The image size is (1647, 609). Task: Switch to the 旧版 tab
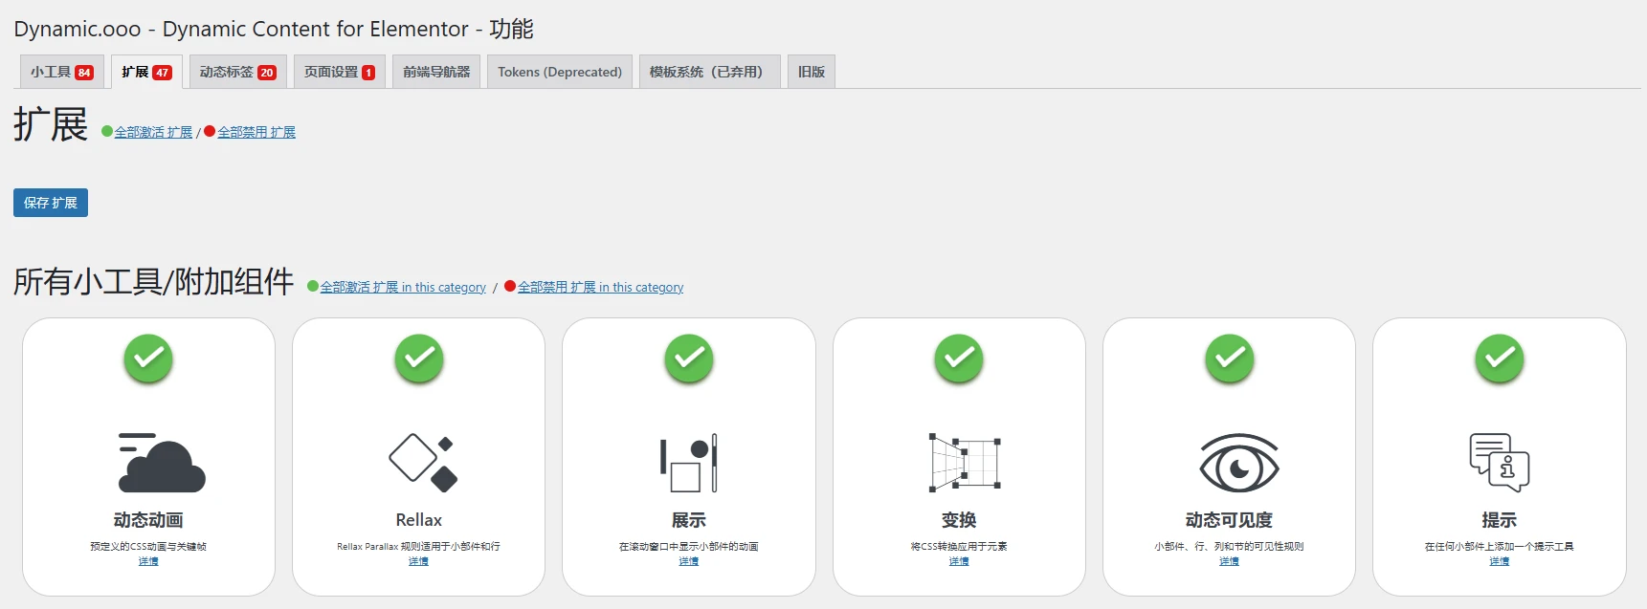click(812, 72)
